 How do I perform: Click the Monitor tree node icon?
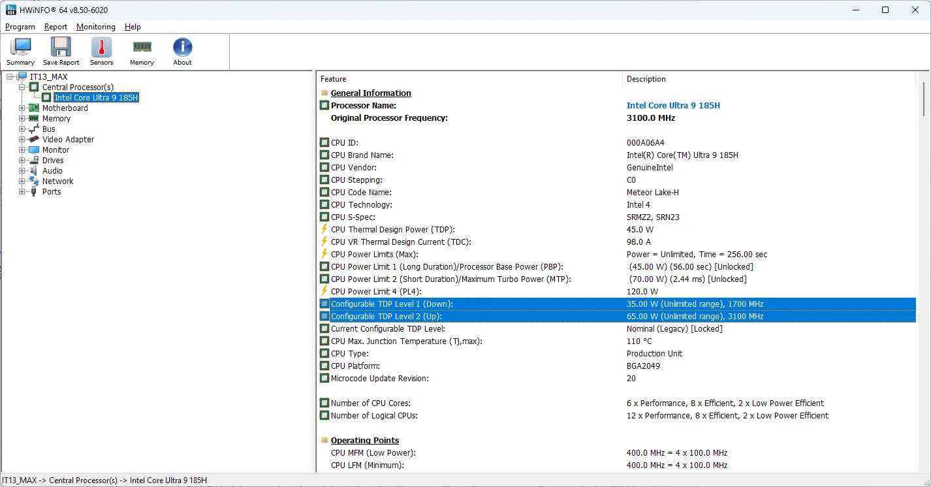point(35,150)
